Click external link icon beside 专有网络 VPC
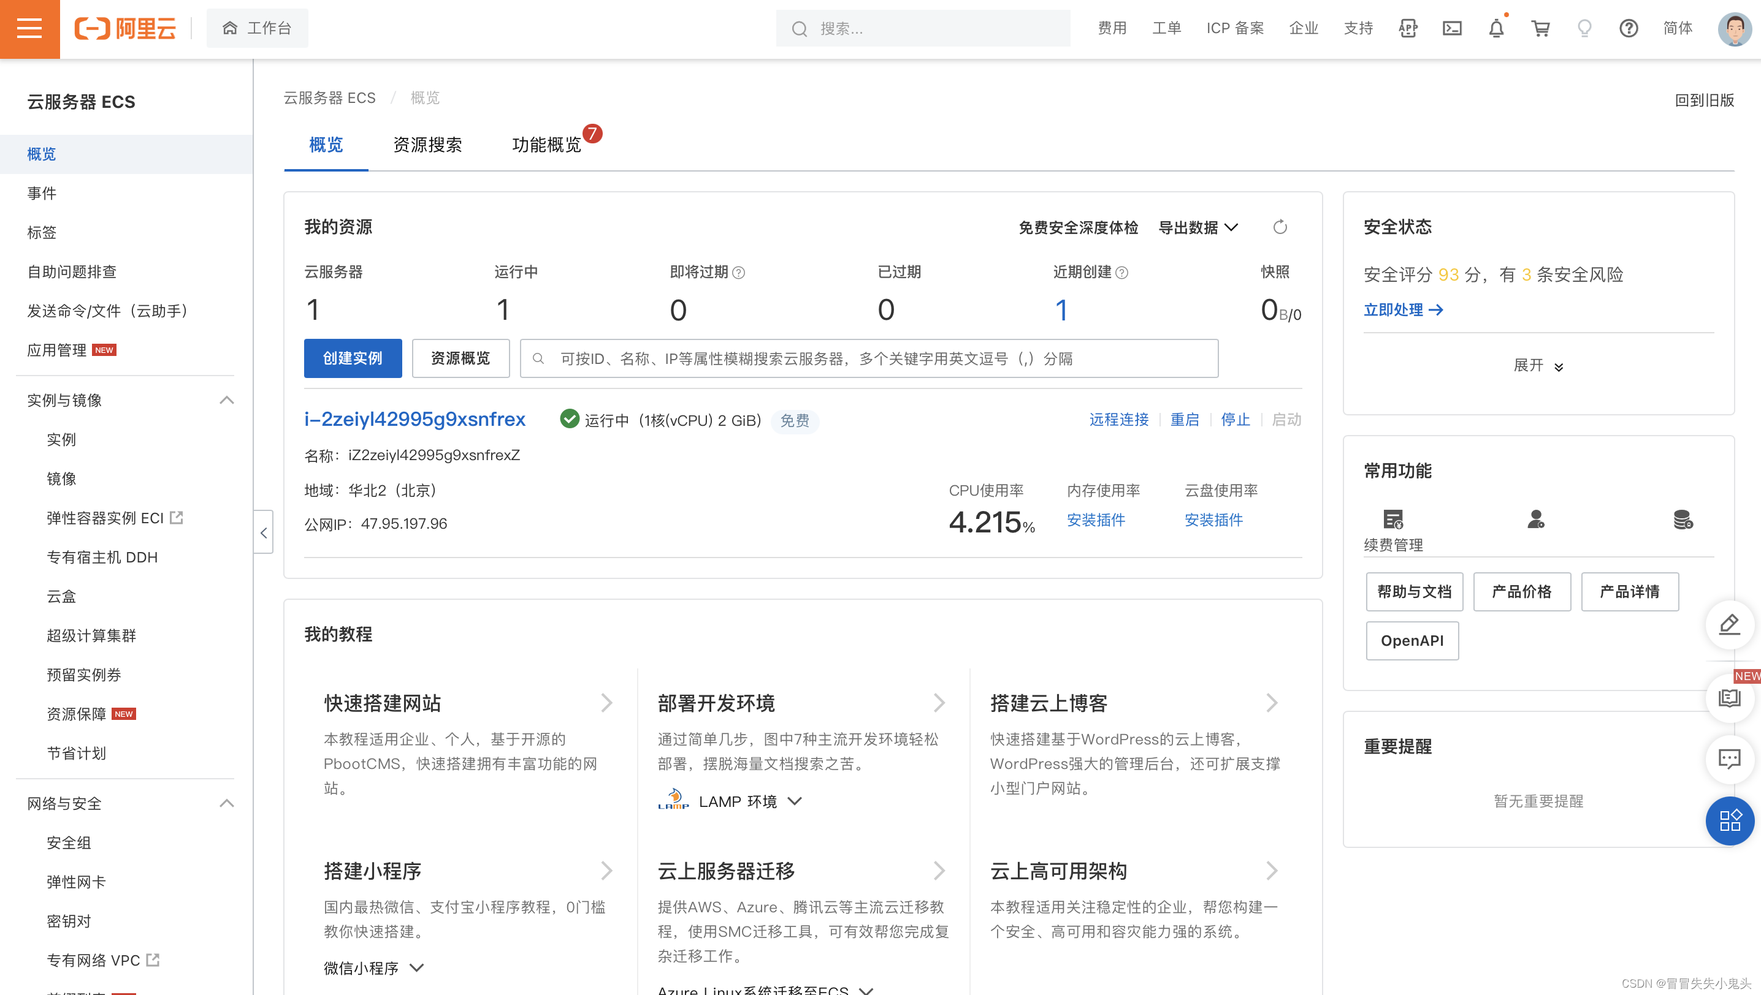Image resolution: width=1761 pixels, height=995 pixels. point(153,959)
